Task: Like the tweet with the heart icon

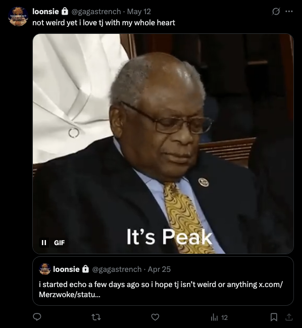Action: coord(155,317)
